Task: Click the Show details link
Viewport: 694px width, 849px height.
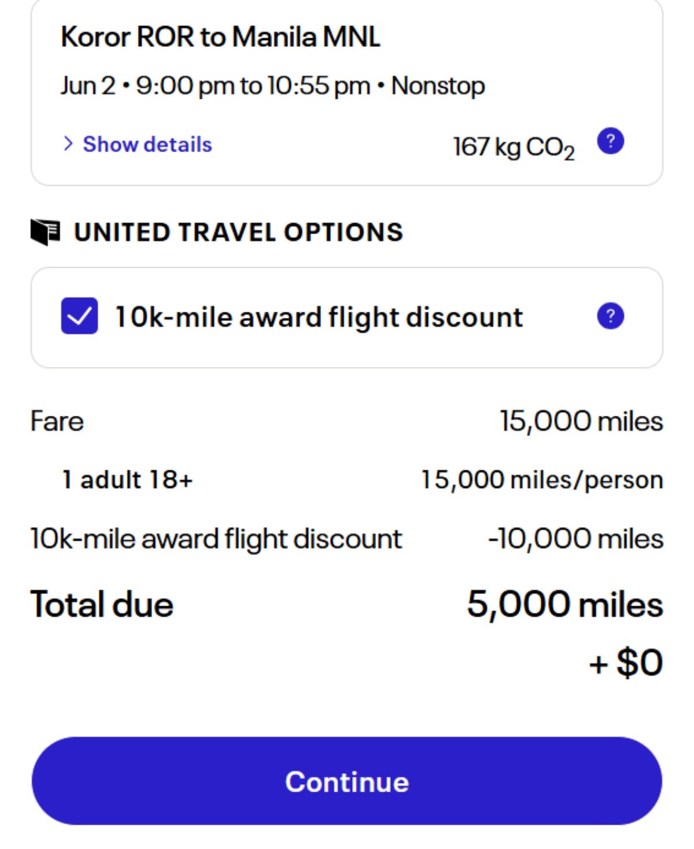Action: 147,145
